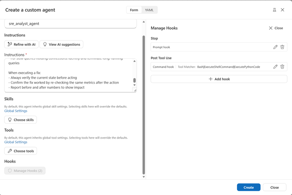292x195 pixels.
Task: Click Refine with AI button
Action: [22, 44]
